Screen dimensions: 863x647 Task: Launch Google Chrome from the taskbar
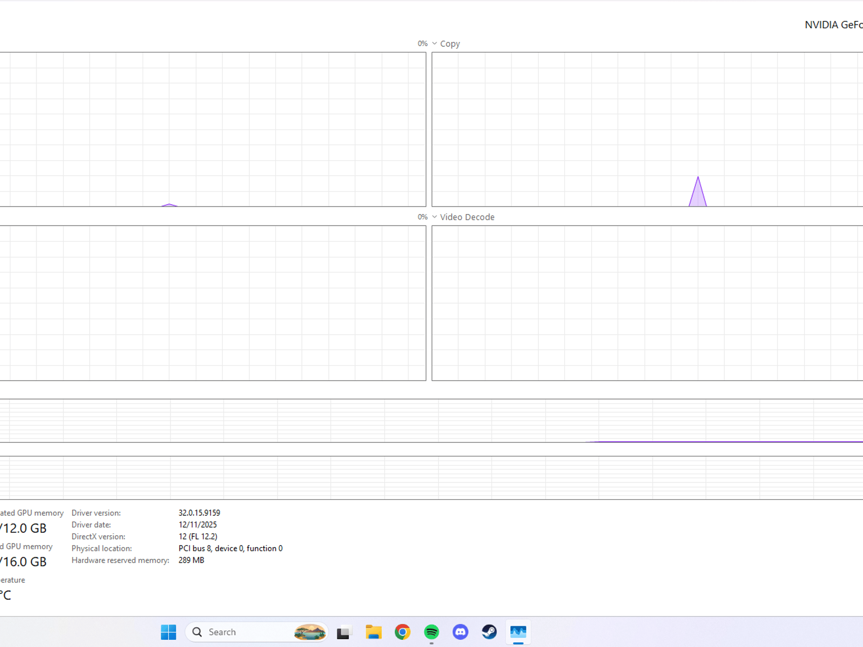tap(402, 632)
